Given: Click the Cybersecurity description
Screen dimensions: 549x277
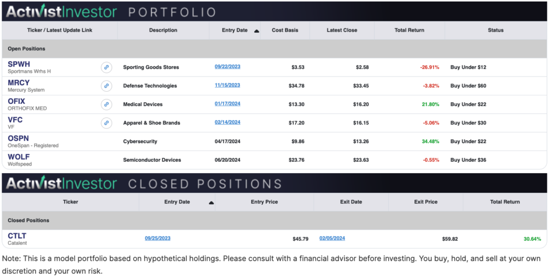Looking at the screenshot, I should (x=140, y=141).
